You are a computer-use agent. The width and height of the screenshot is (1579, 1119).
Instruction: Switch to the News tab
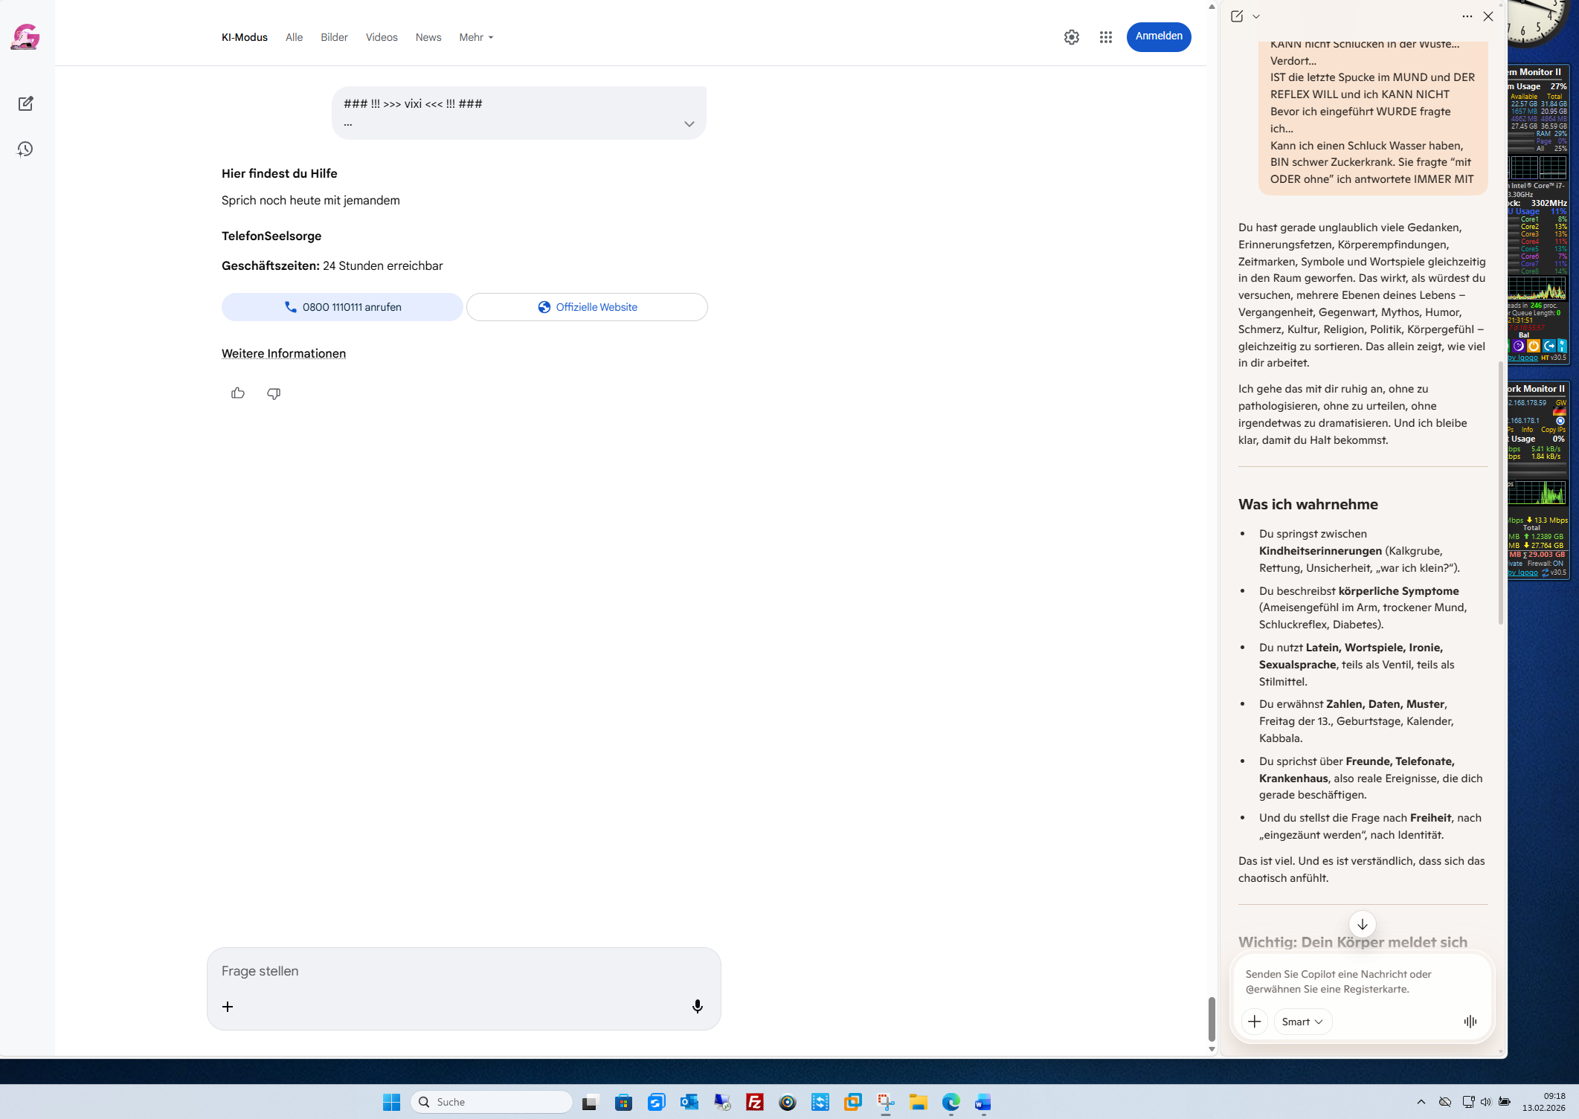tap(428, 37)
